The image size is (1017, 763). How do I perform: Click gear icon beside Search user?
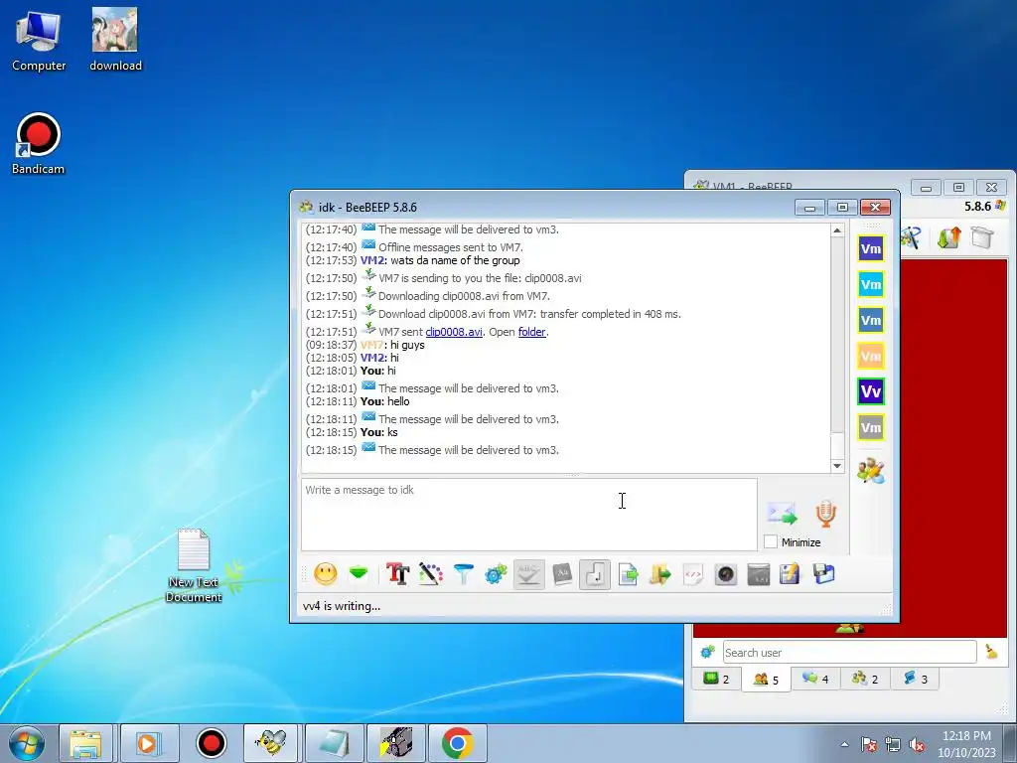coord(707,652)
